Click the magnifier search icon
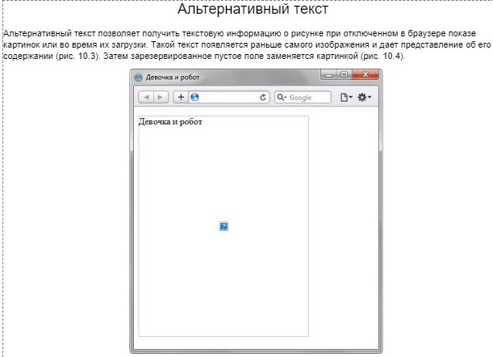 pyautogui.click(x=280, y=97)
